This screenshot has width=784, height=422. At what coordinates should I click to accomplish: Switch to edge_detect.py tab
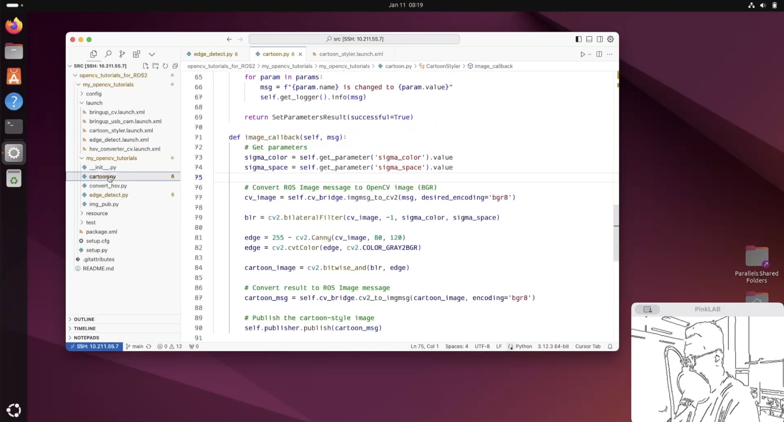coord(213,54)
